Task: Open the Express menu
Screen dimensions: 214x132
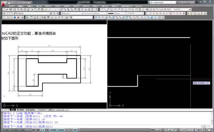Action: (x=139, y=6)
